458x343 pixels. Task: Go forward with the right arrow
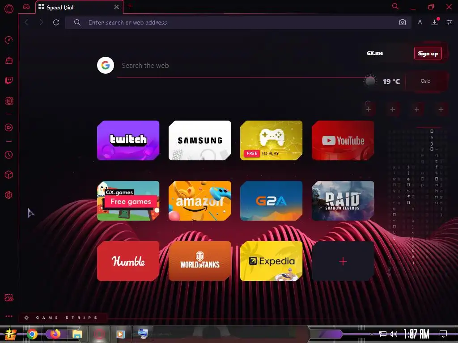[41, 22]
